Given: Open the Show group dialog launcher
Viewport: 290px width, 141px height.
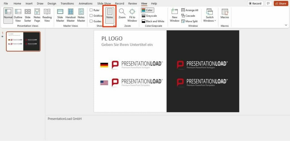Looking at the screenshot, I should [114, 26].
